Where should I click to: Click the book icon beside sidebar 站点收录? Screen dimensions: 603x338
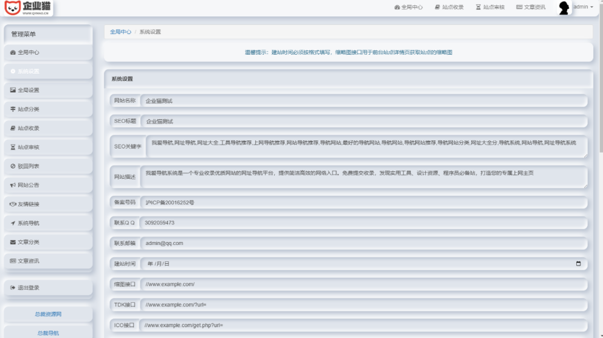tap(13, 128)
